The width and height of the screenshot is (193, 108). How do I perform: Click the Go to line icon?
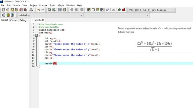click(64, 10)
